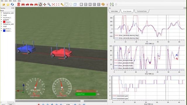
Task: Reload data with the blue refresh icon
Action: pos(12,5)
